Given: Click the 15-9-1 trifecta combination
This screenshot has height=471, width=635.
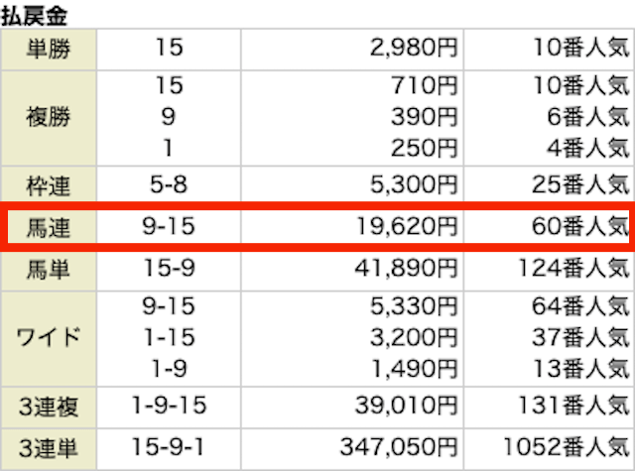Looking at the screenshot, I should click(x=168, y=447).
